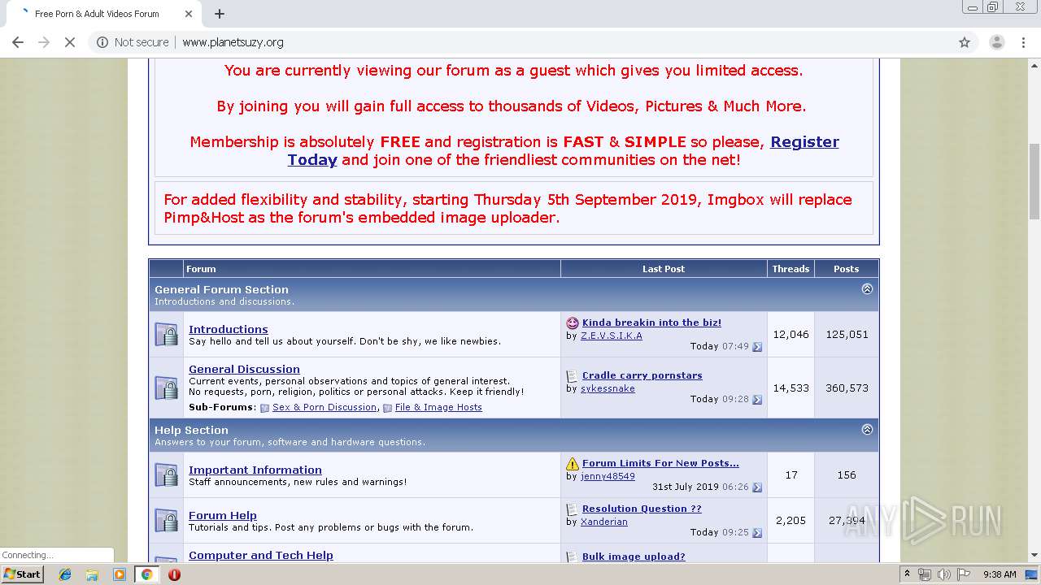View user profile jenny48549
Screen dimensions: 1041x585
608,476
